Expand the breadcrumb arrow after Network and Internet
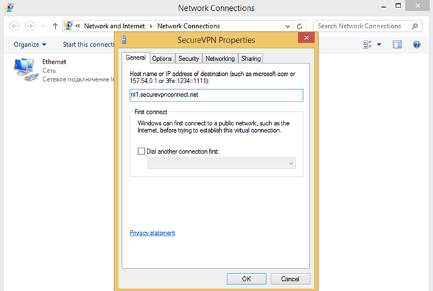Viewport: 433px width, 291px height. [x=151, y=26]
